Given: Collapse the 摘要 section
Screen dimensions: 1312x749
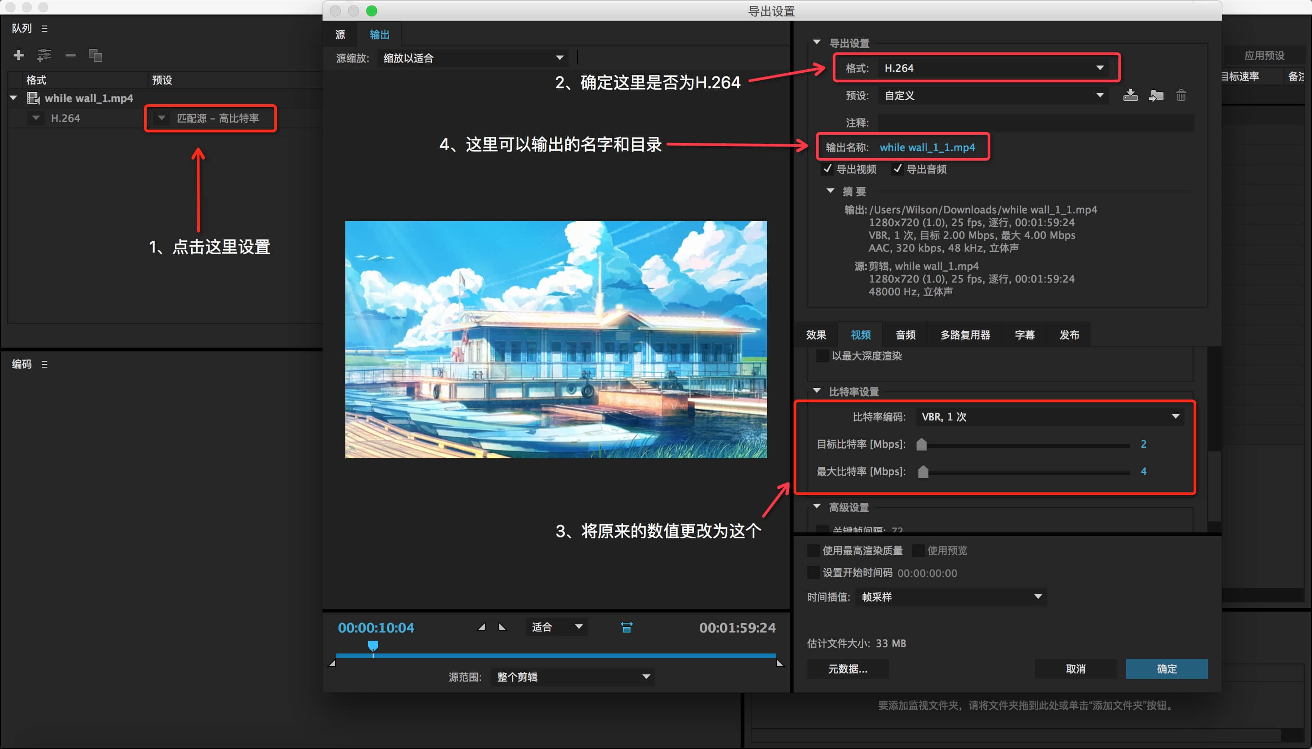Looking at the screenshot, I should pyautogui.click(x=830, y=191).
